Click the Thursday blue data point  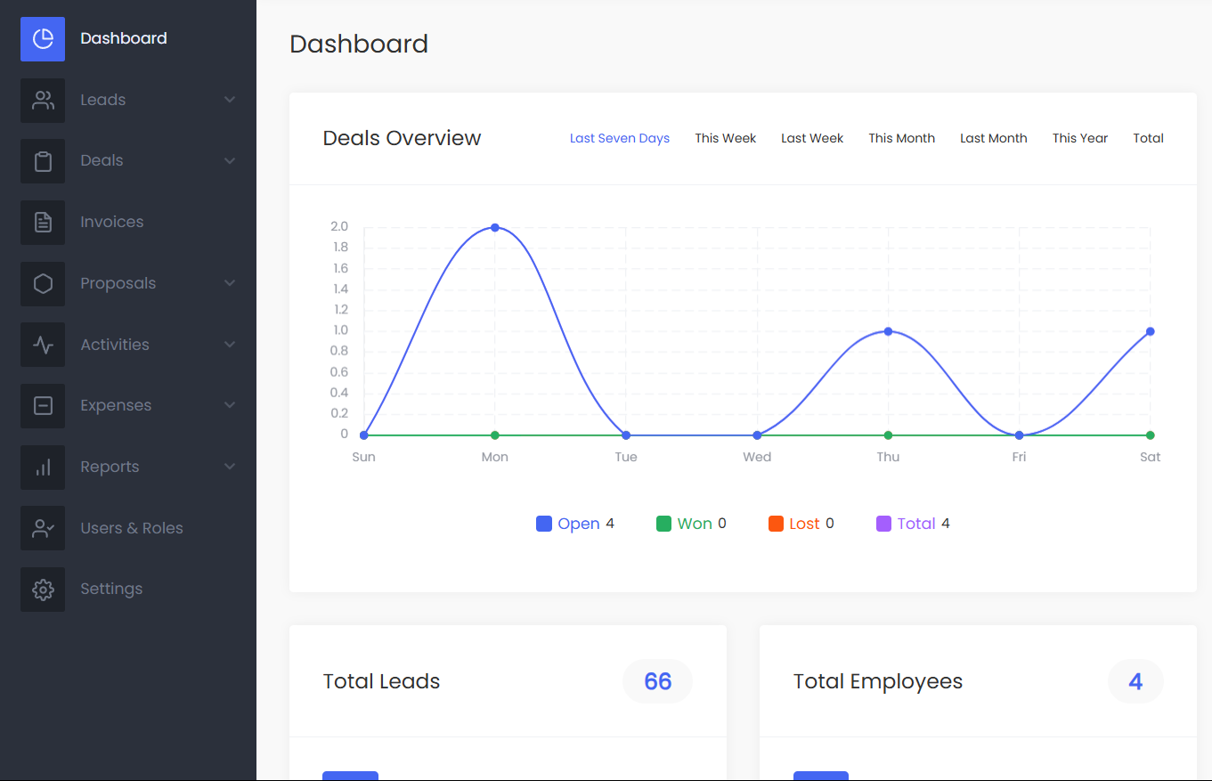tap(888, 331)
